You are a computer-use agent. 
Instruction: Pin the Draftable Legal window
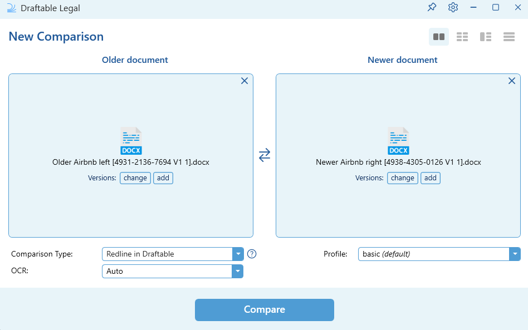point(432,7)
